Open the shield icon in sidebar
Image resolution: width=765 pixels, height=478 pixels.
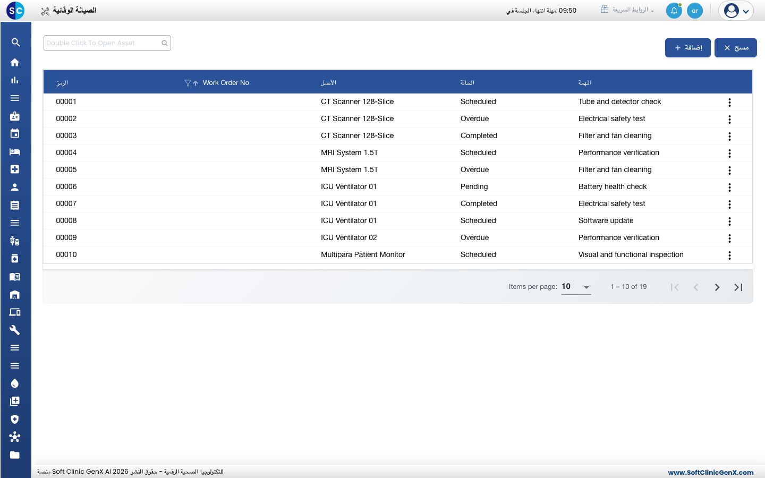(15, 419)
